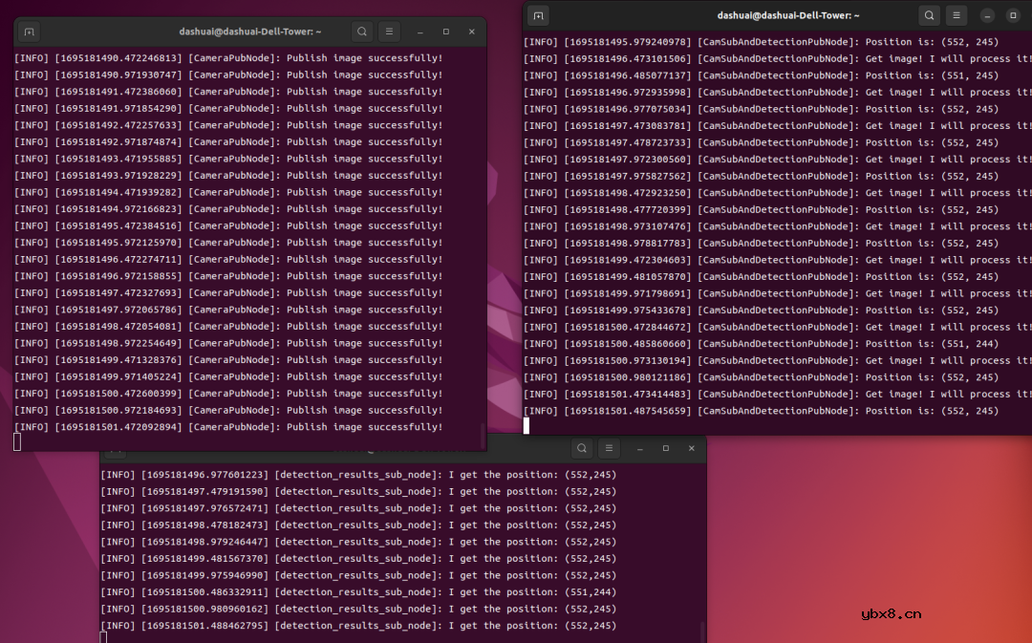Click the CameraPubNode terminal title bar text

[x=250, y=32]
